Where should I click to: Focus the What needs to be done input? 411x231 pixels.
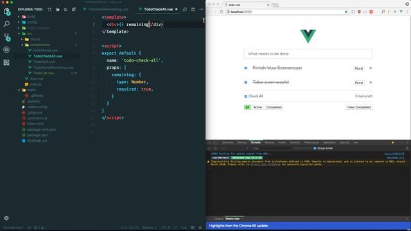(308, 54)
